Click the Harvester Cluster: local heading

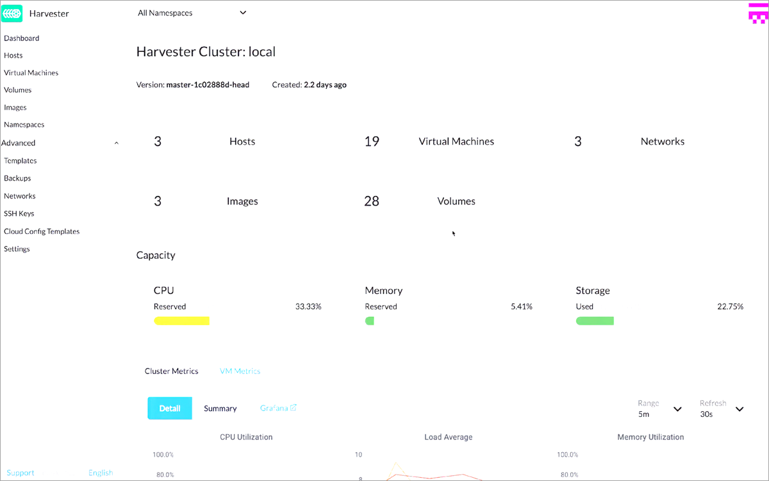coord(206,52)
